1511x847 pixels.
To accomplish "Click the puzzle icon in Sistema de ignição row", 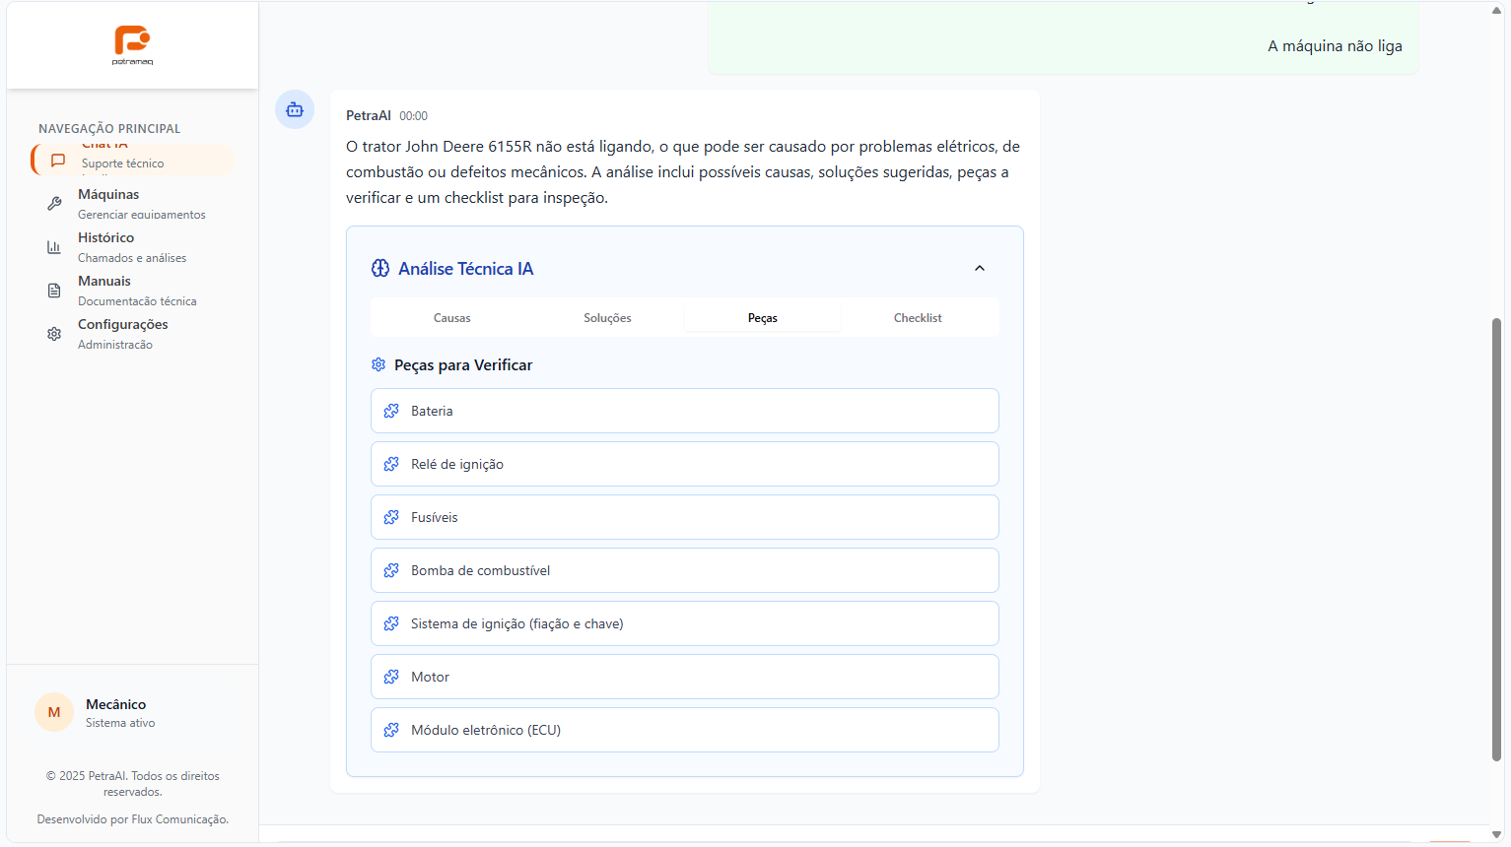I will pyautogui.click(x=391, y=623).
